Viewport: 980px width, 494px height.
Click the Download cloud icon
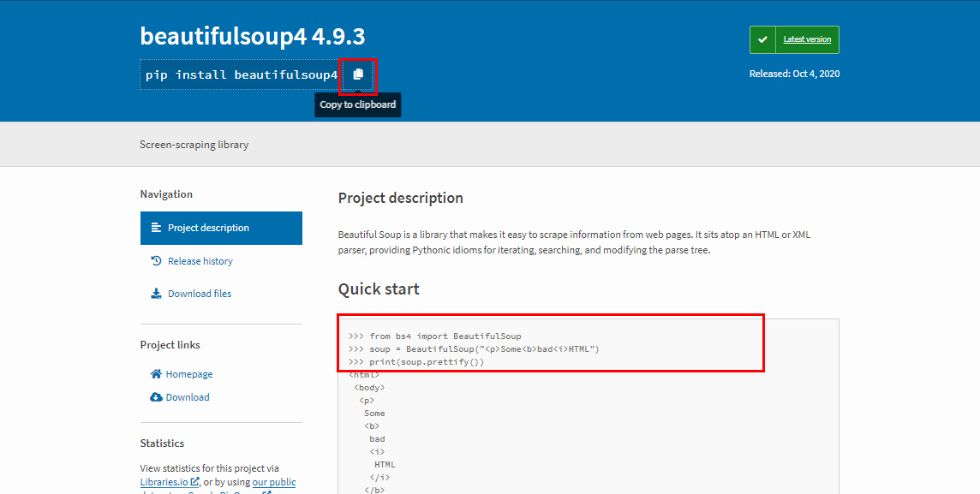pos(156,397)
